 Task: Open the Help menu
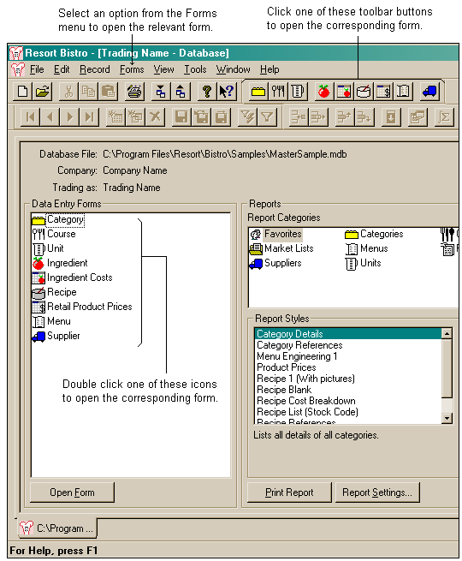[x=269, y=69]
